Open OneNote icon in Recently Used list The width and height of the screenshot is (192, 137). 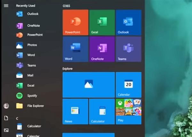20,26
